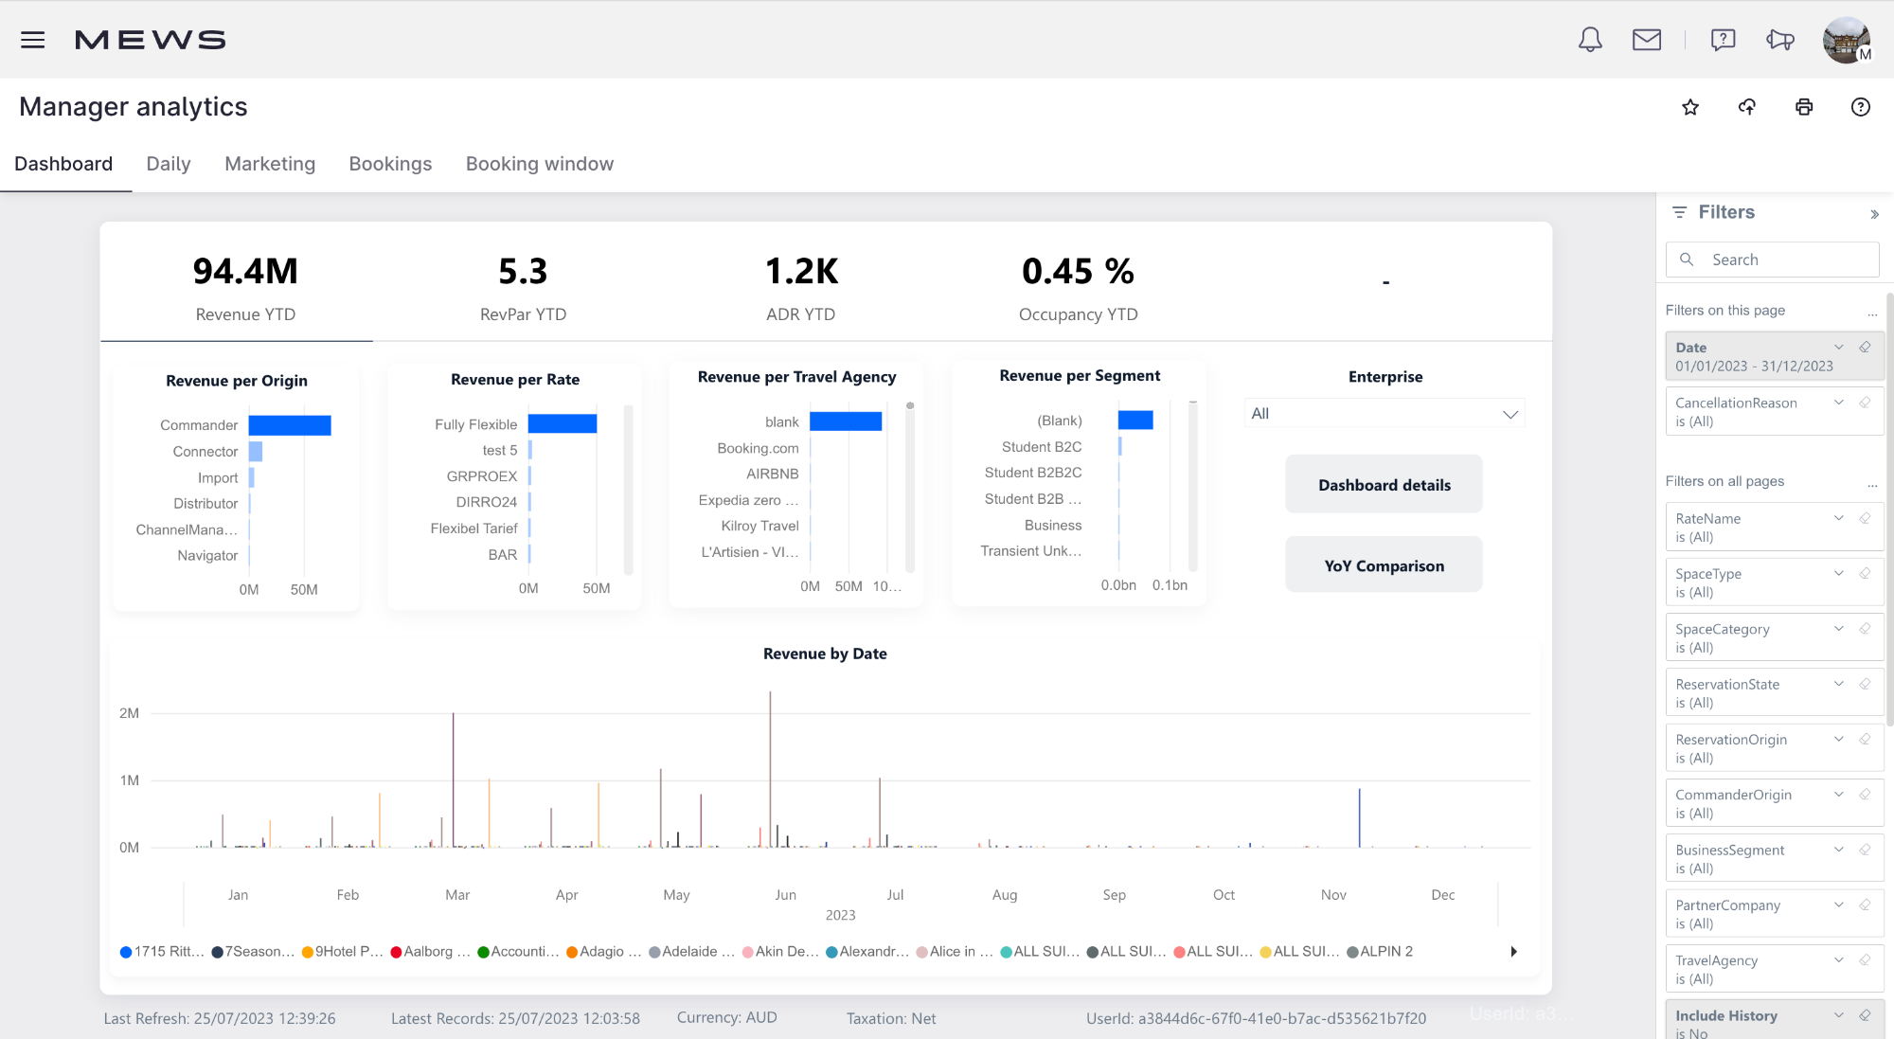
Task: Clear the SpaceCategory filter eraser
Action: pos(1865,629)
